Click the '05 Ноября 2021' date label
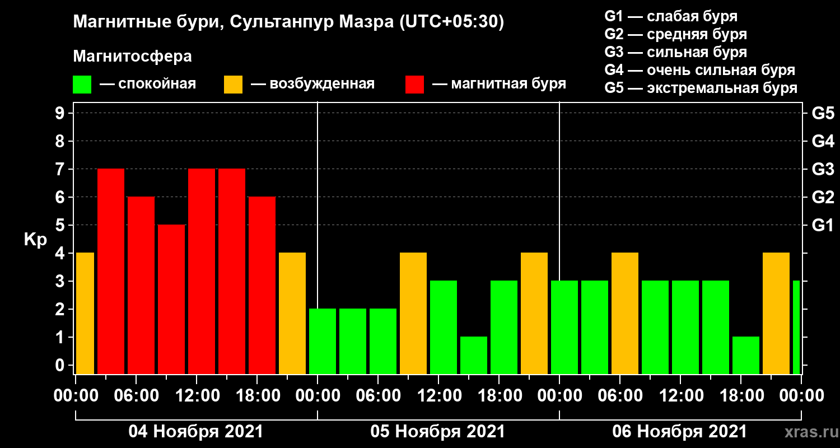This screenshot has height=448, width=840. click(437, 432)
